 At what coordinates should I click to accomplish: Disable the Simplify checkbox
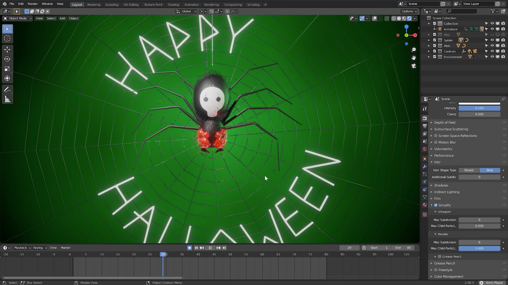pyautogui.click(x=436, y=205)
